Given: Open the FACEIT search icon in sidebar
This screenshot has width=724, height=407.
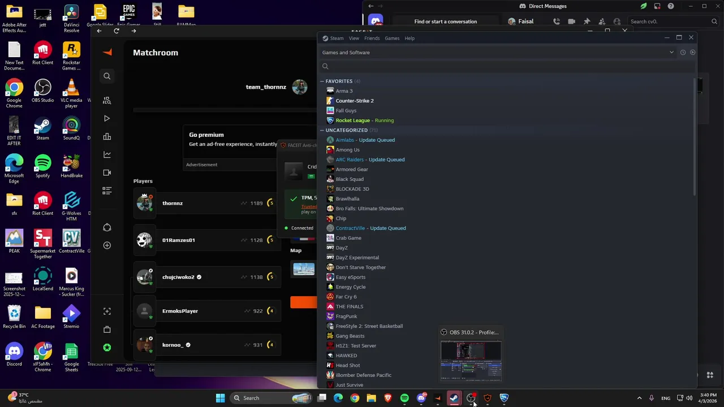Looking at the screenshot, I should (107, 76).
